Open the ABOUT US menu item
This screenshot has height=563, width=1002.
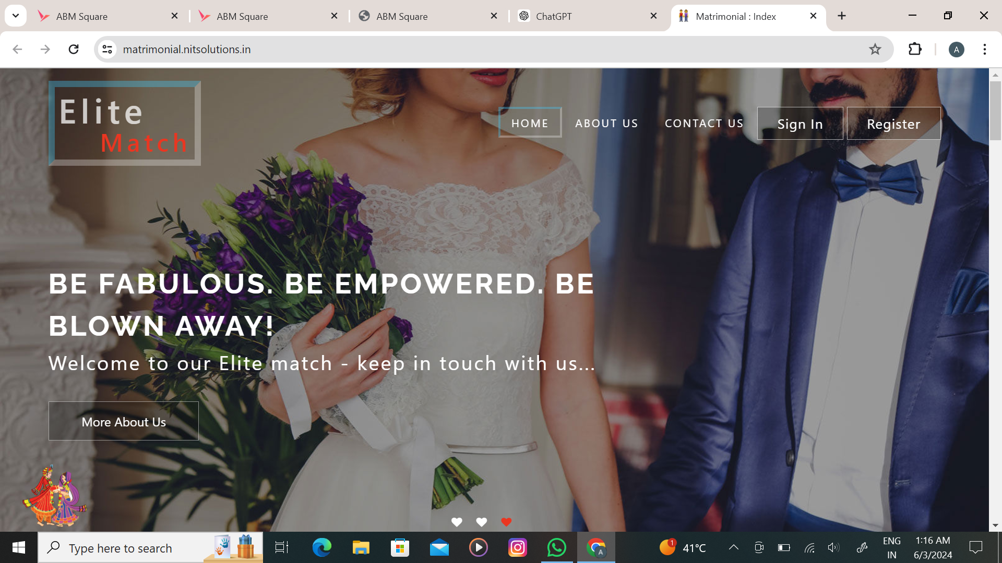[x=606, y=124]
